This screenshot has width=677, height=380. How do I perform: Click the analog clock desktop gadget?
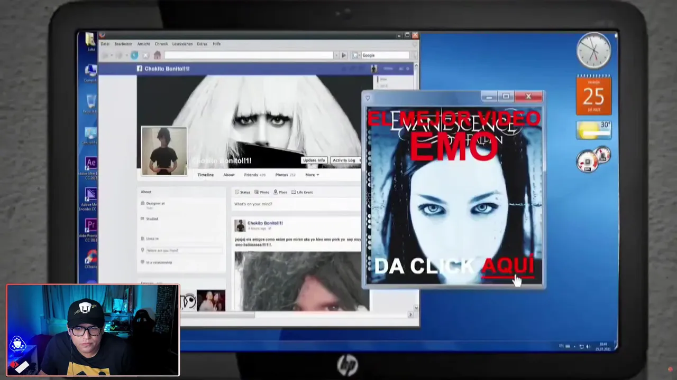coord(593,51)
